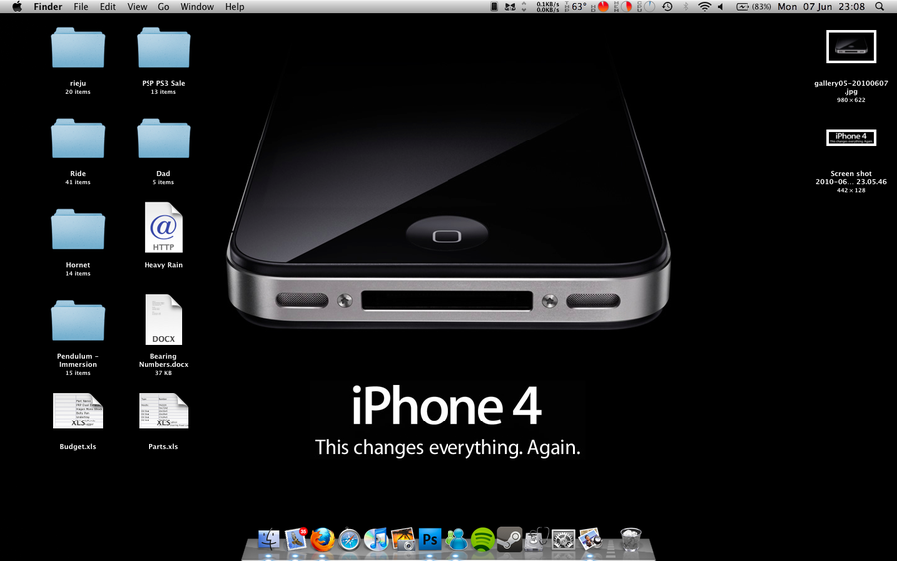Open Mail with the unread badge
This screenshot has width=897, height=561.
tap(296, 539)
